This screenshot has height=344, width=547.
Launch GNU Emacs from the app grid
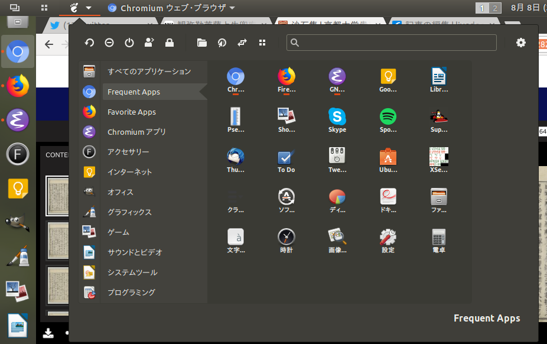337,80
